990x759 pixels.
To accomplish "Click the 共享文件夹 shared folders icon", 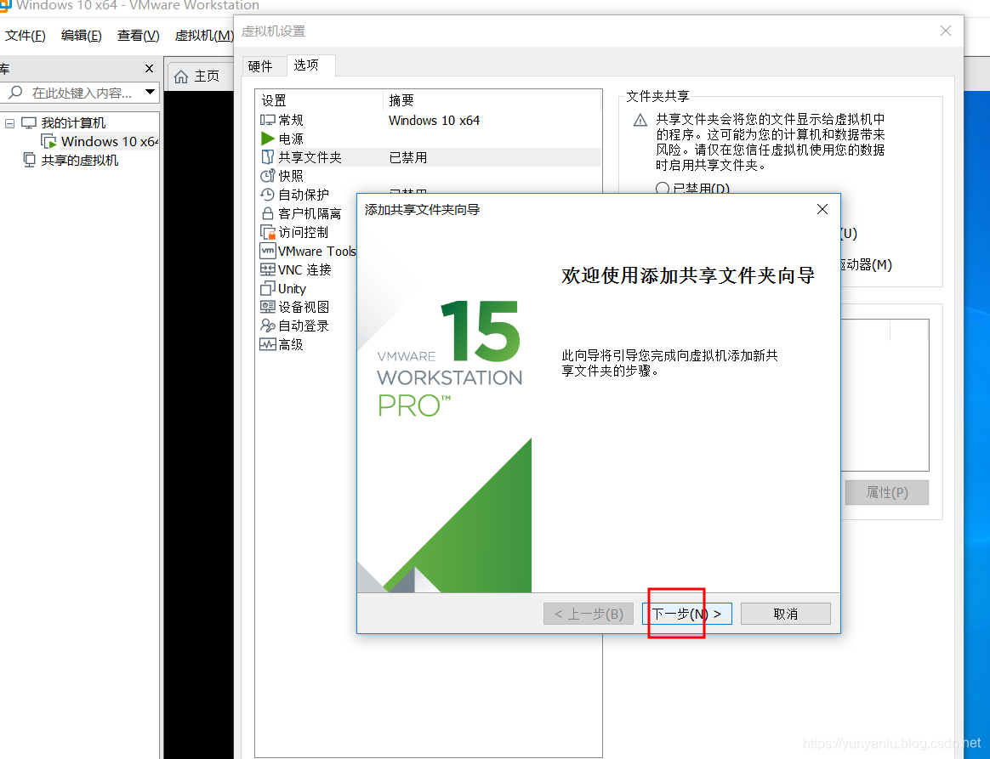I will click(268, 157).
